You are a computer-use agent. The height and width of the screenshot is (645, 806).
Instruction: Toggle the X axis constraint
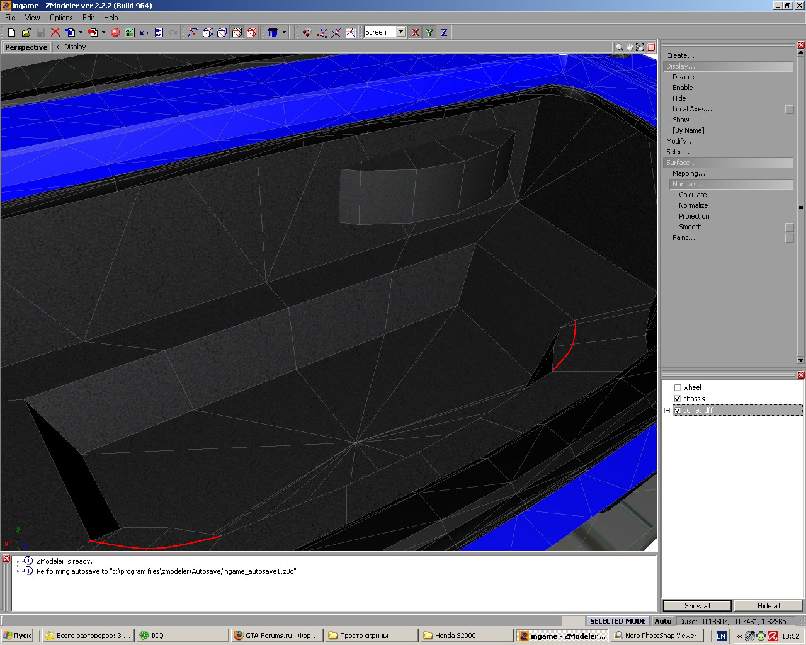coord(416,32)
